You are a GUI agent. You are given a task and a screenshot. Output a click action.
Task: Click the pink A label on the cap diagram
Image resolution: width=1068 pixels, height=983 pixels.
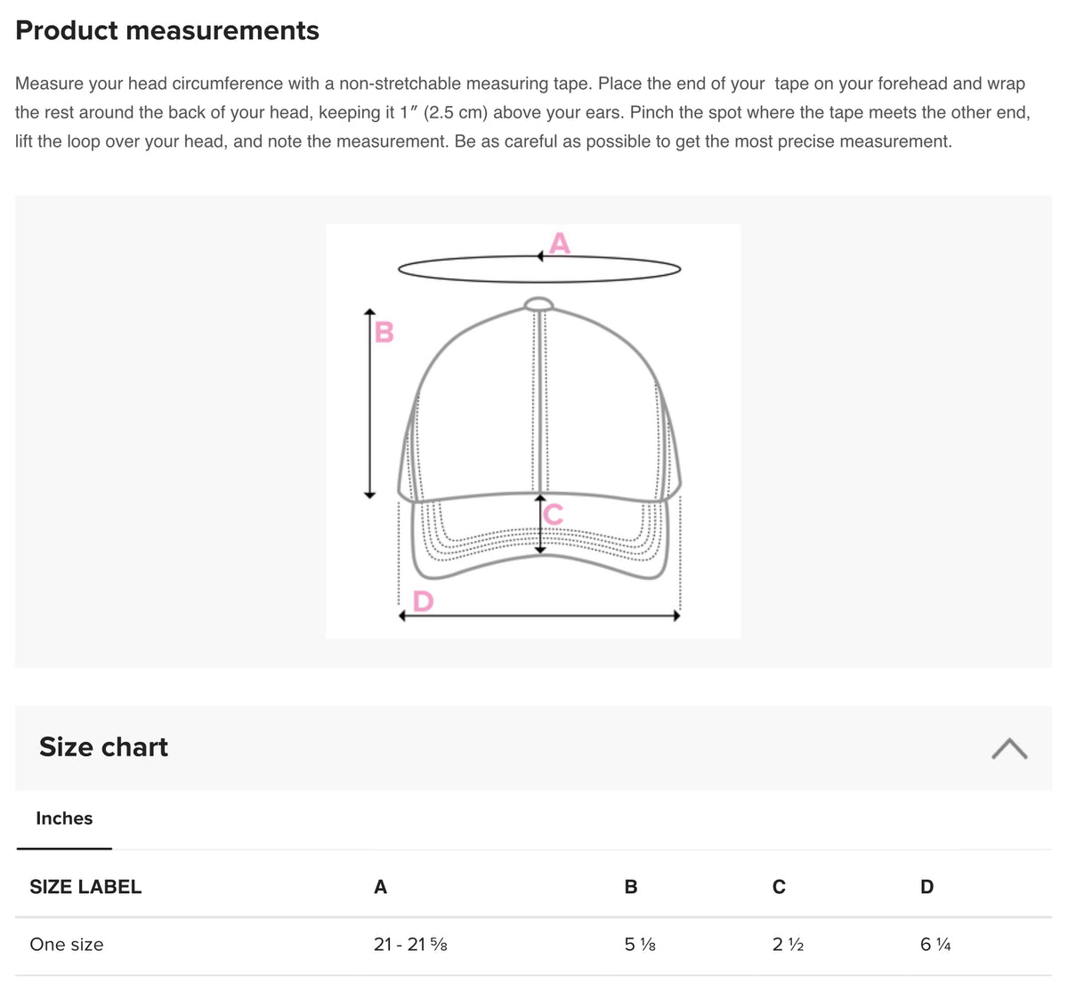560,242
